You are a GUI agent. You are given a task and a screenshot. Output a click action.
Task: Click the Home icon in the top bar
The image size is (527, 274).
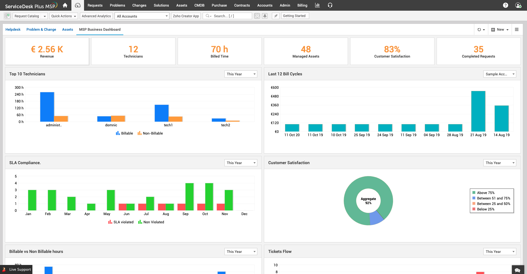[x=65, y=5]
